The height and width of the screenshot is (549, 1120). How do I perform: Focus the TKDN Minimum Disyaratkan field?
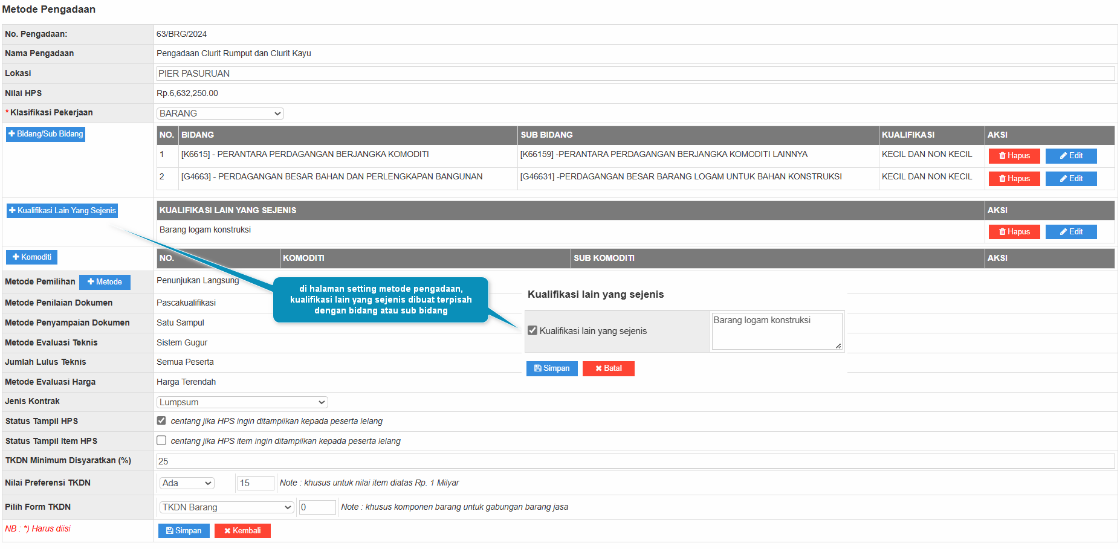(x=635, y=461)
